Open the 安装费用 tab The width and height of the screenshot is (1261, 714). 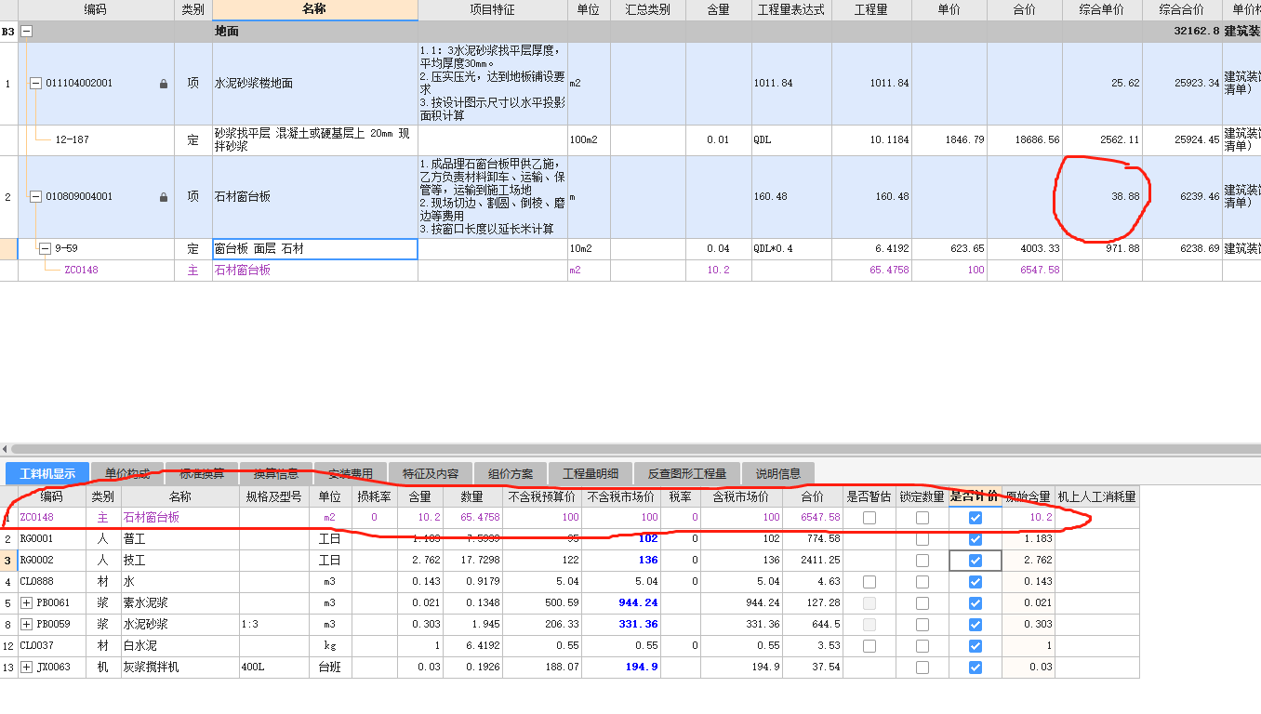pyautogui.click(x=351, y=474)
